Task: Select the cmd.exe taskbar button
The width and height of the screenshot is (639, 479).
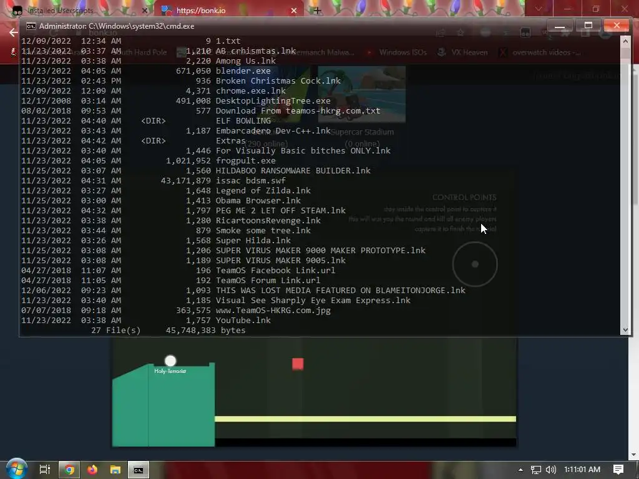Action: (139, 470)
